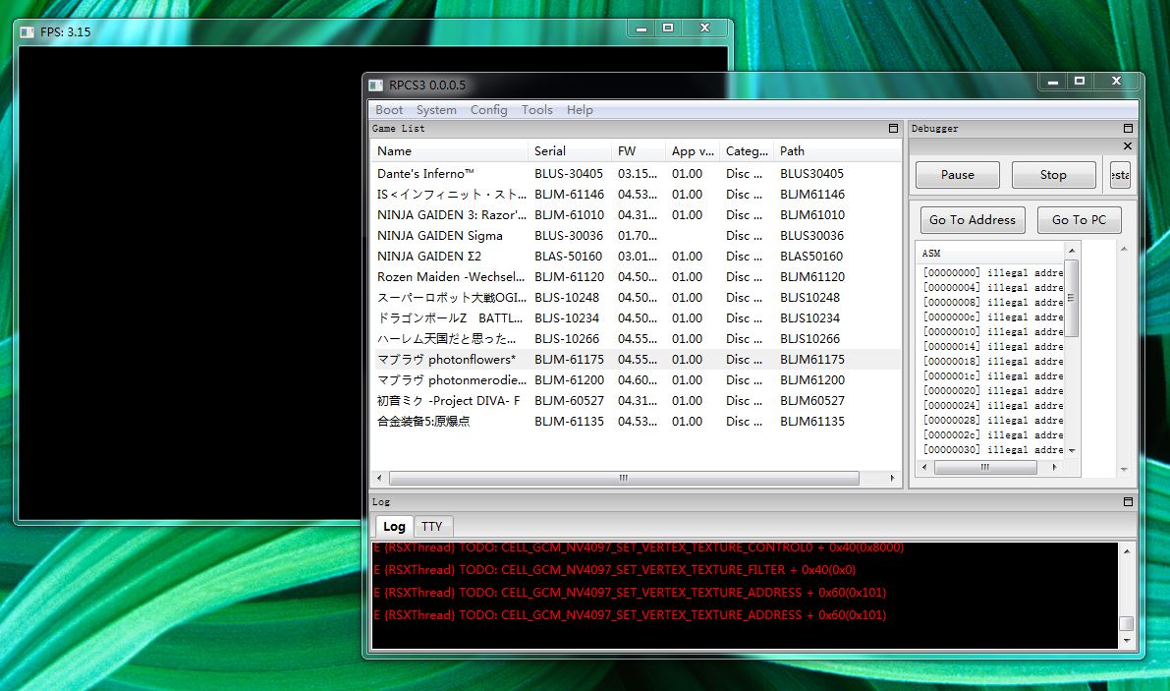The height and width of the screenshot is (691, 1170).
Task: Sort game list by FW column
Action: (638, 150)
